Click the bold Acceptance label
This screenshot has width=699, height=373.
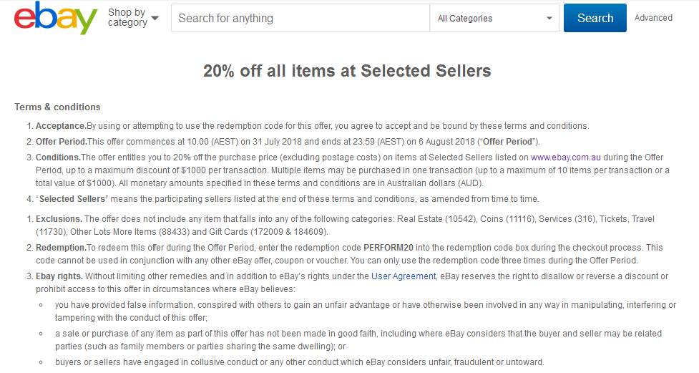61,126
